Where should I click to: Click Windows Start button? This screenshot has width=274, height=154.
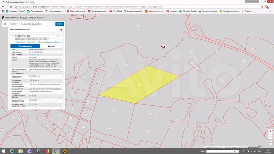3,151
